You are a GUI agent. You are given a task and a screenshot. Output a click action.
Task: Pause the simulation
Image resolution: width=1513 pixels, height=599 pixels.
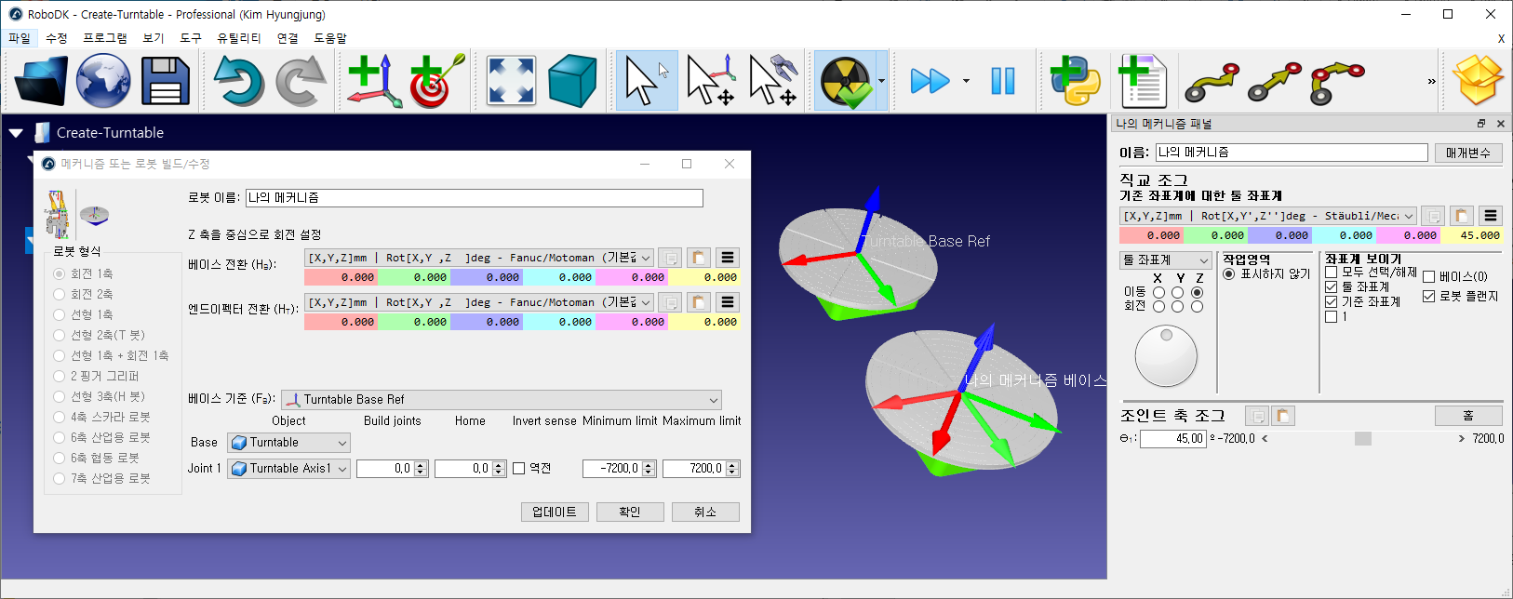(x=1003, y=81)
